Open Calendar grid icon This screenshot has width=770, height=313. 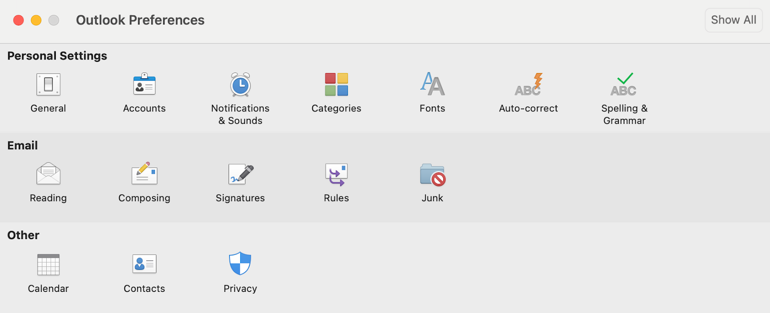pos(48,265)
